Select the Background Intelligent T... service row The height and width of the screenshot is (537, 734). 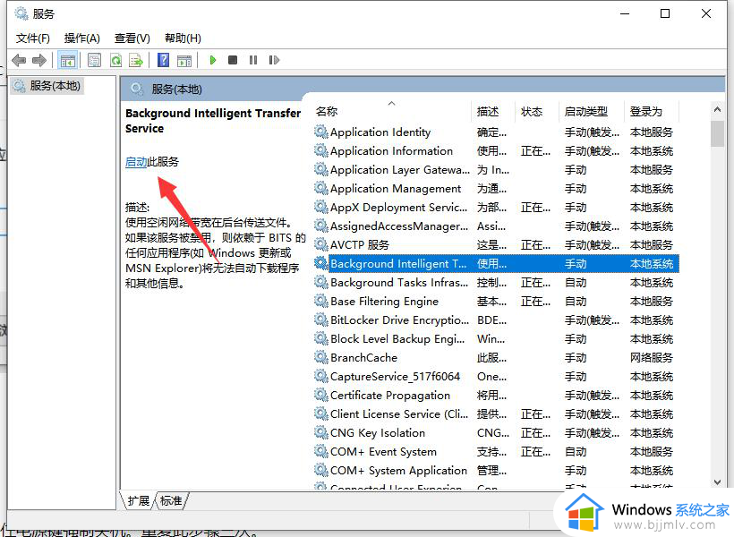(x=496, y=264)
